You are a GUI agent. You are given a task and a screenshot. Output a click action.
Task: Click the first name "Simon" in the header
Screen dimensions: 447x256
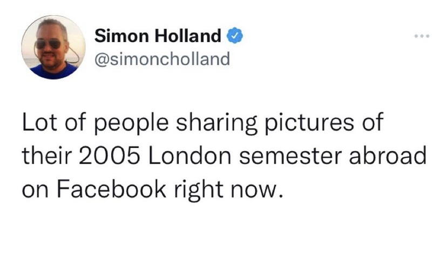tap(116, 37)
